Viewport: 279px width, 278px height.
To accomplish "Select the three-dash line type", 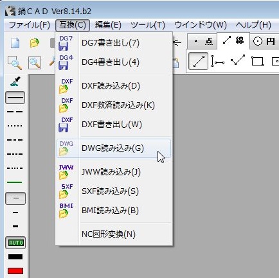I will pos(15,140).
